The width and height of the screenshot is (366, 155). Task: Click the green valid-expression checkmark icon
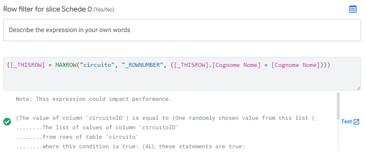tap(7, 122)
